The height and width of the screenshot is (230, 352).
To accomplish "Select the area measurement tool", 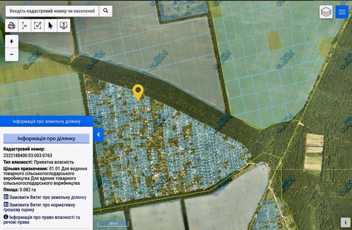I will point(37,26).
